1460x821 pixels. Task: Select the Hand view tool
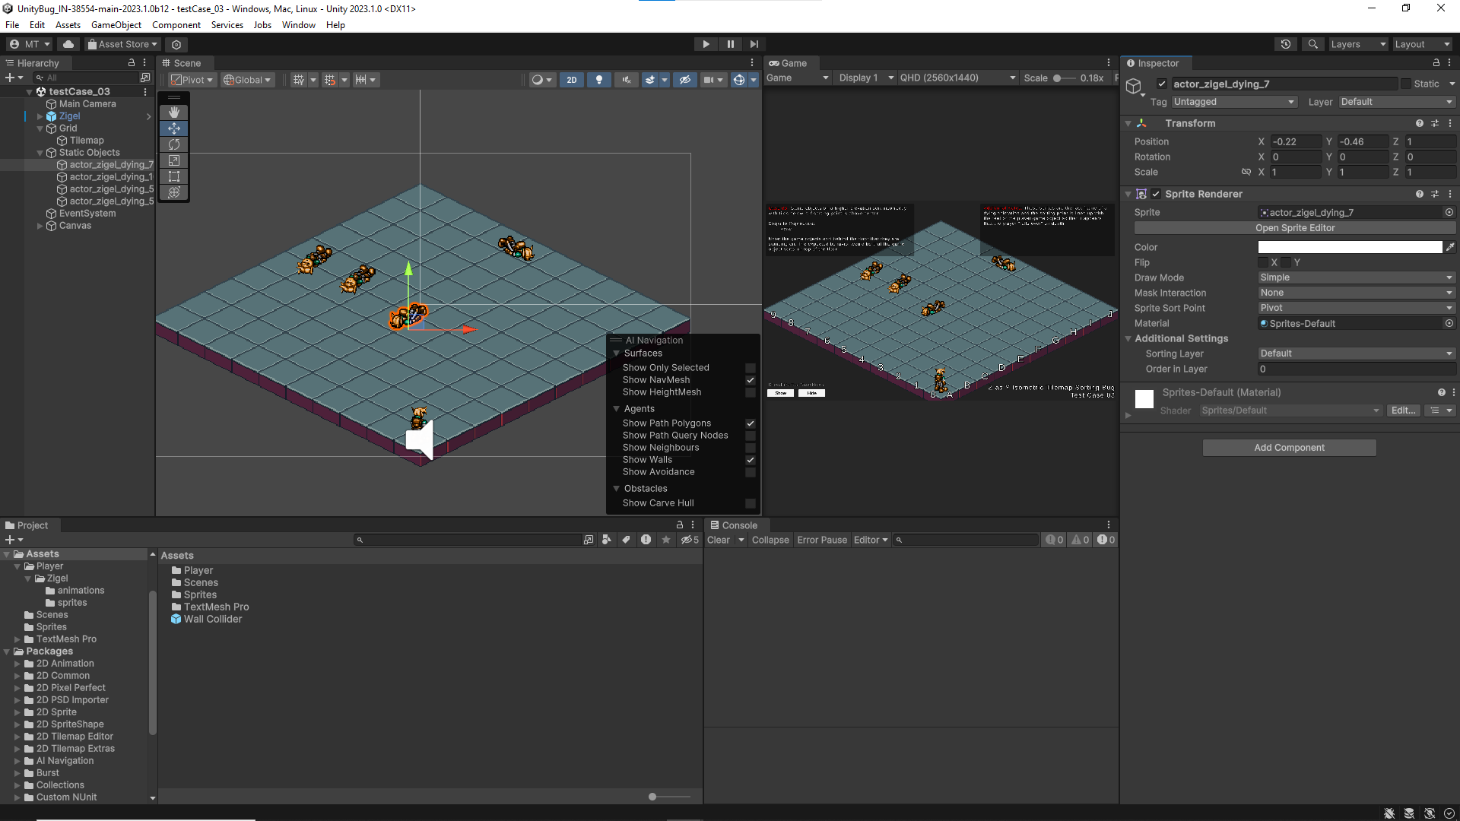[x=174, y=113]
